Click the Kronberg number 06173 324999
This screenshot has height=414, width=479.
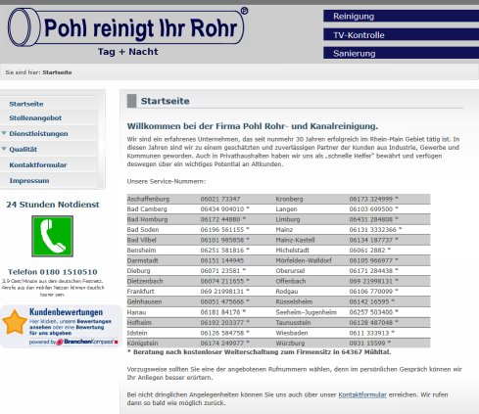tap(371, 199)
